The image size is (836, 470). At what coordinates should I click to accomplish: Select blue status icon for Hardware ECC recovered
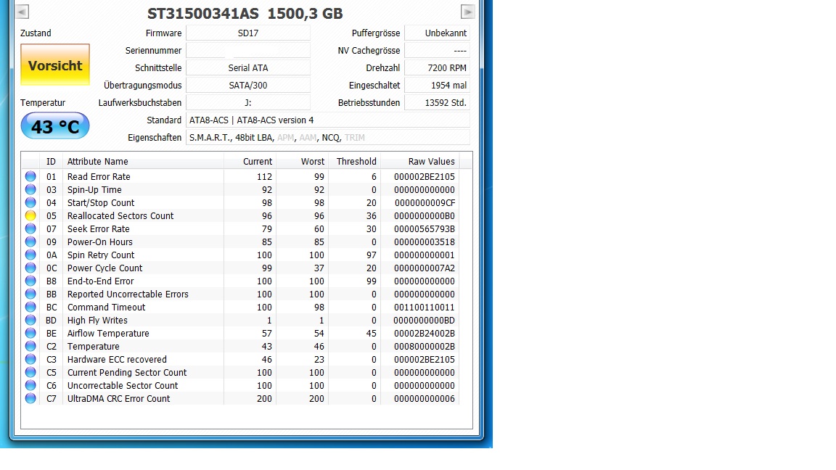click(30, 359)
